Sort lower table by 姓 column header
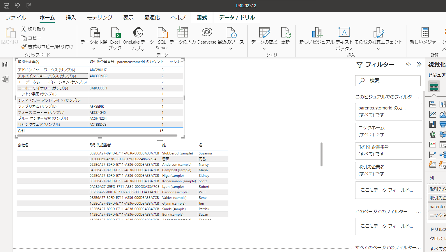 click(164, 145)
